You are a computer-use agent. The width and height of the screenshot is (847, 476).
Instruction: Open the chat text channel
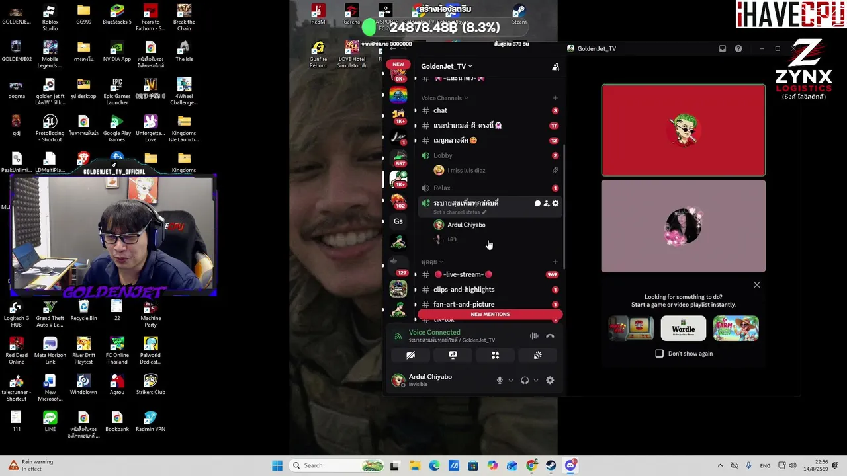[x=490, y=110]
